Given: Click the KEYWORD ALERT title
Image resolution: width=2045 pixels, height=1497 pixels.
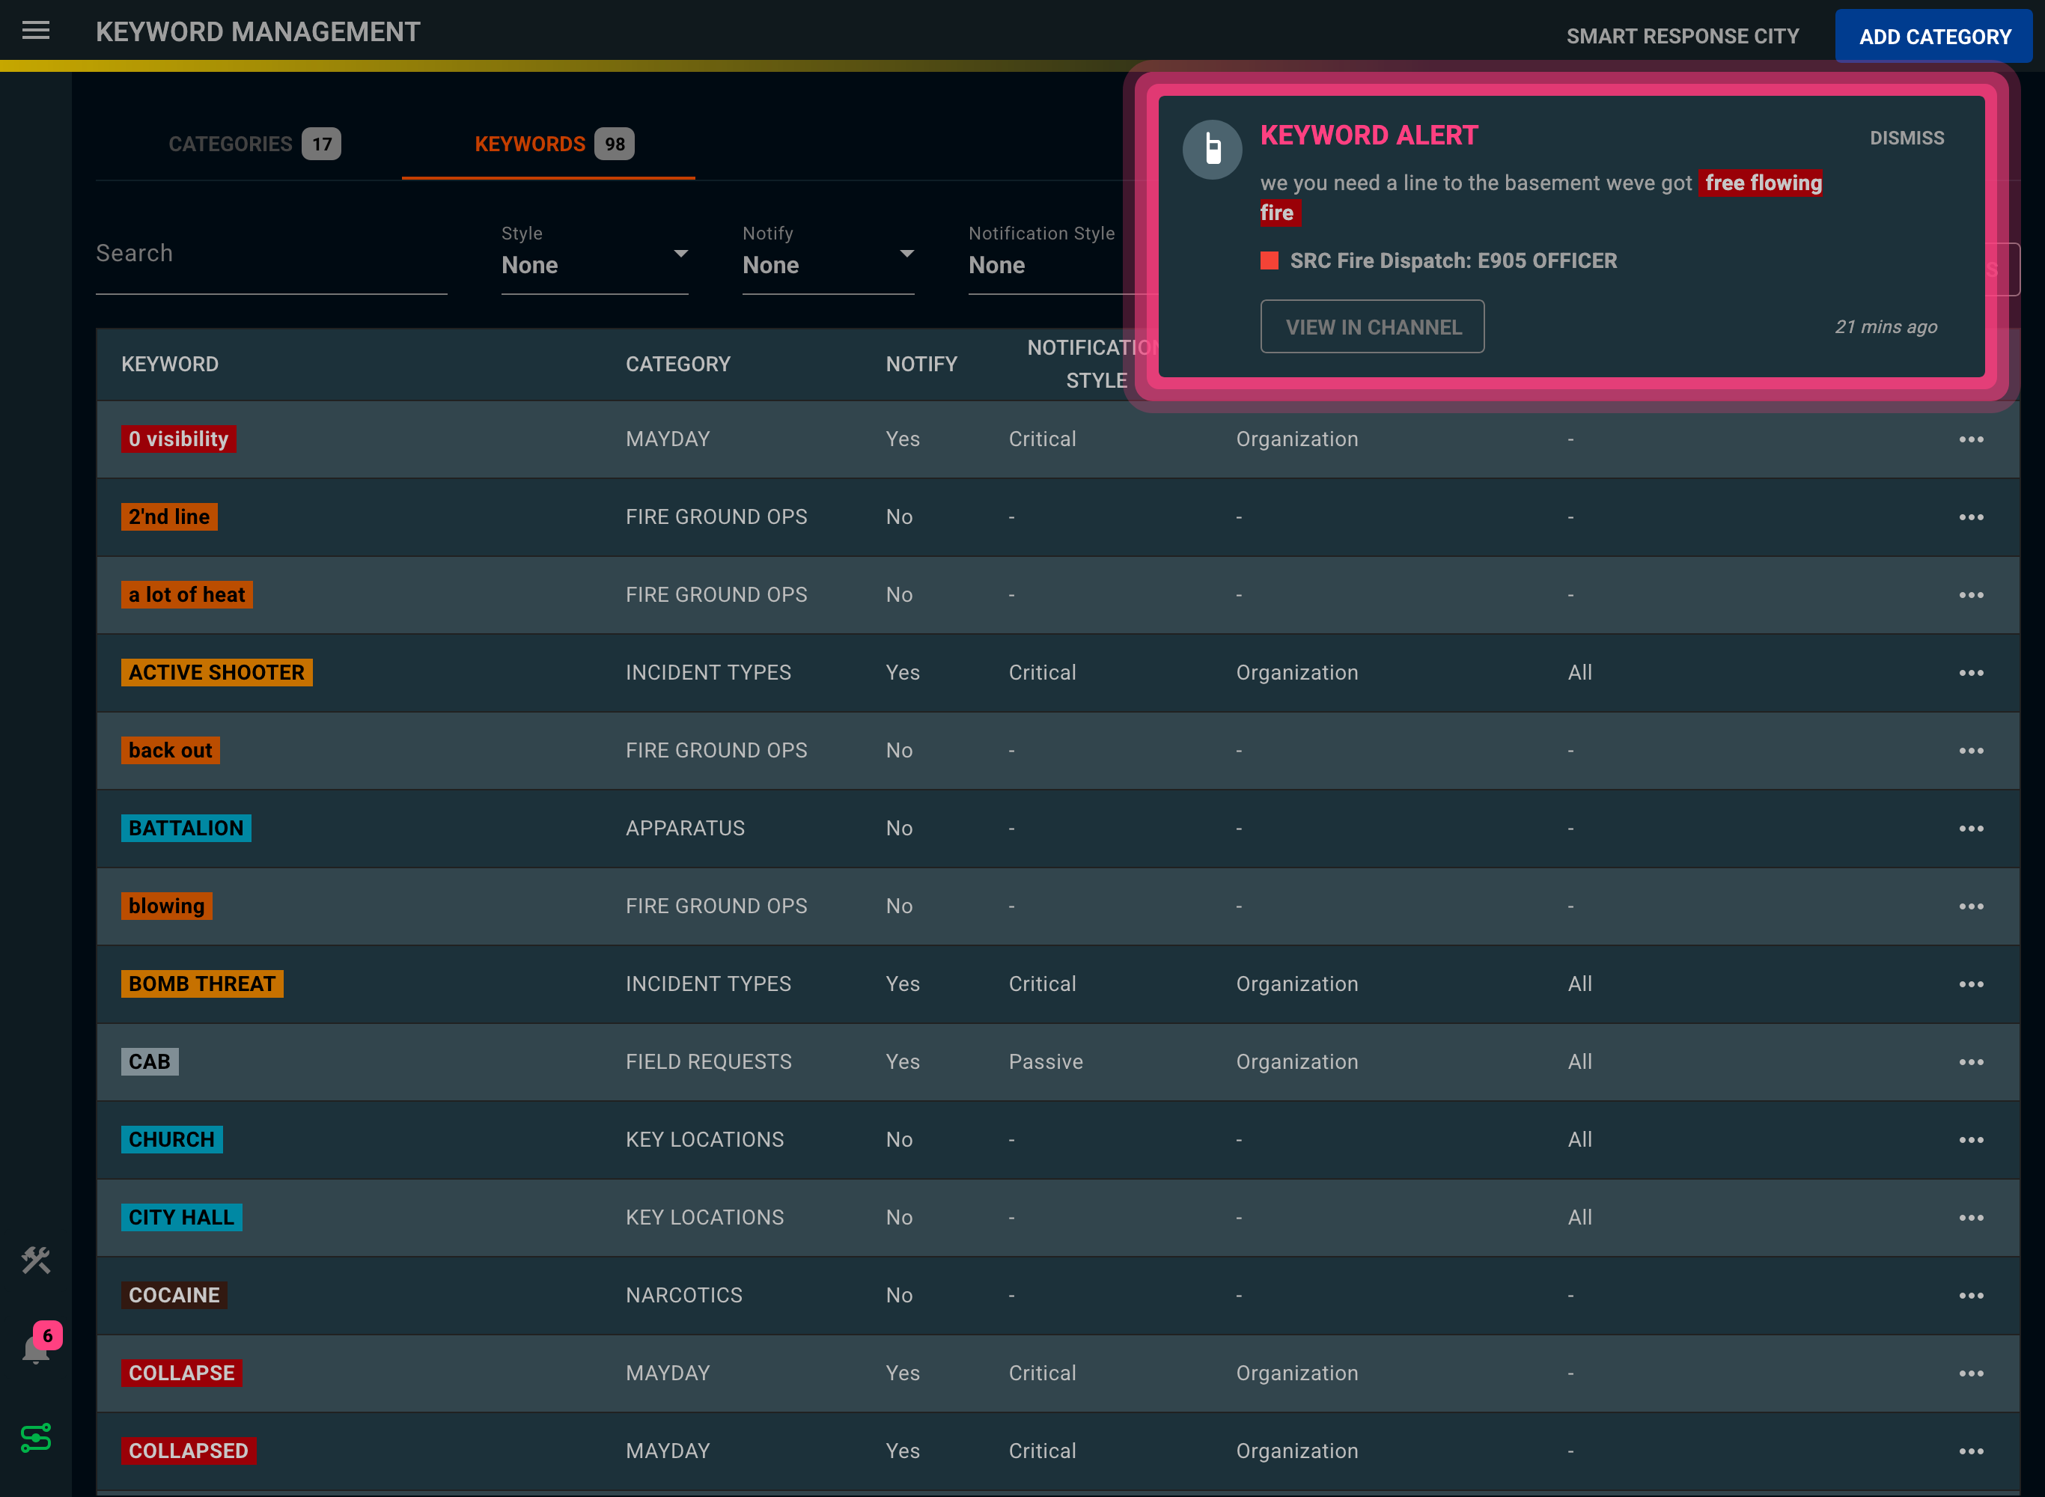Looking at the screenshot, I should (1369, 136).
